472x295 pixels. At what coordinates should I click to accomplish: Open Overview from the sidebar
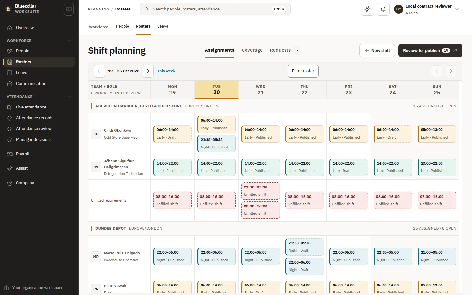(39, 28)
